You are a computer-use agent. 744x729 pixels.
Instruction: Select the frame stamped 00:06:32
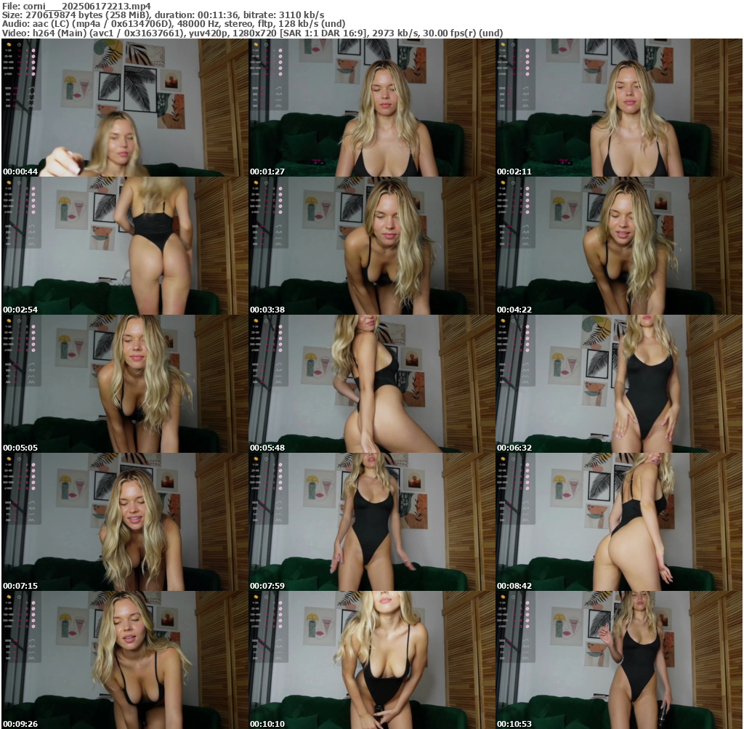click(618, 384)
